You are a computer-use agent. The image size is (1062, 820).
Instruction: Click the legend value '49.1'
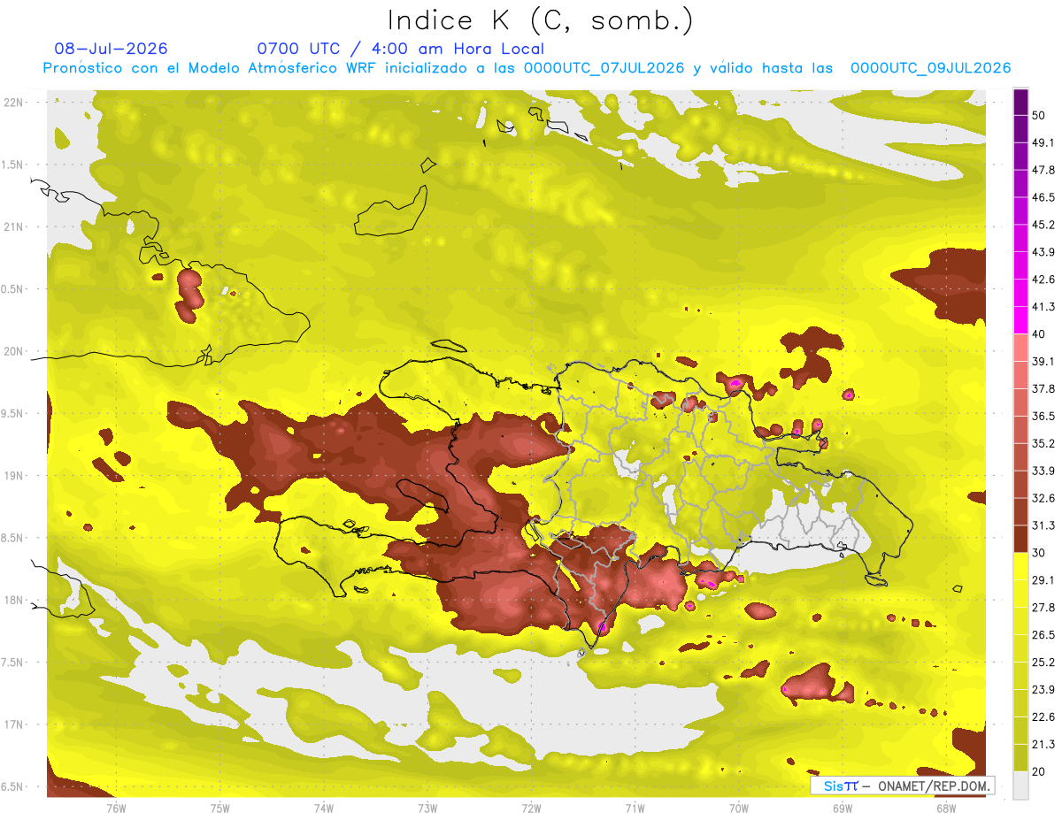(x=1043, y=142)
